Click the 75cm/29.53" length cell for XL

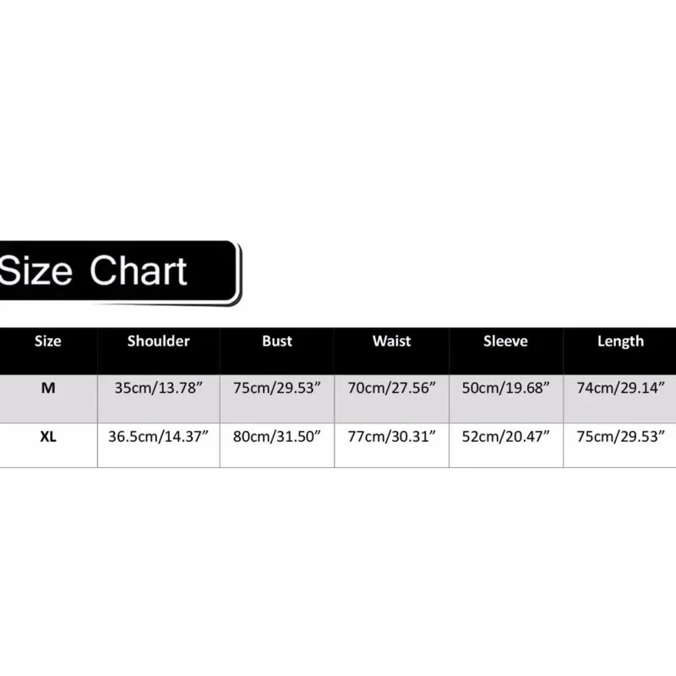tap(620, 437)
